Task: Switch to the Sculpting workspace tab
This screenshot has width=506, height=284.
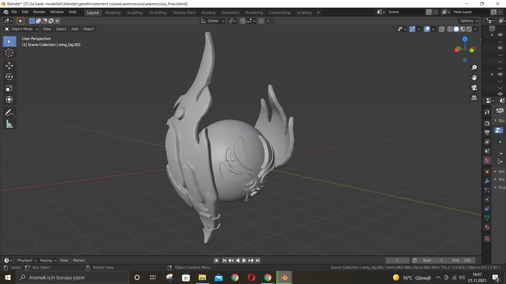Action: point(134,12)
